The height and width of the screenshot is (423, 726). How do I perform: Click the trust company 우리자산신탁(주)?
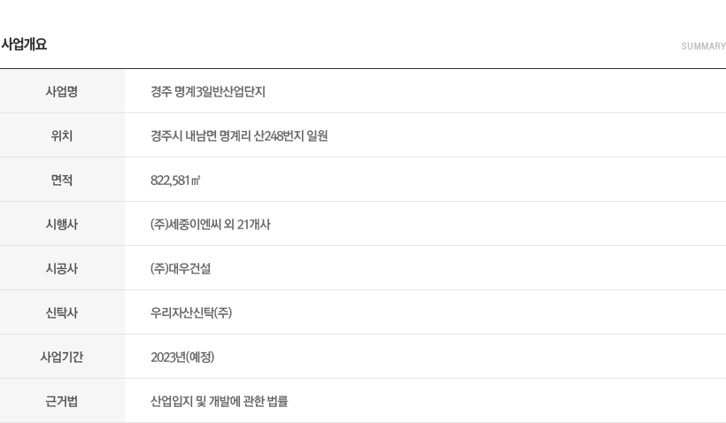[191, 312]
